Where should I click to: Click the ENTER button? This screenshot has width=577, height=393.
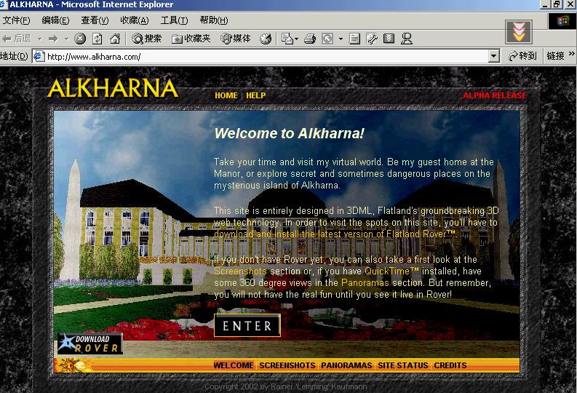click(x=247, y=325)
